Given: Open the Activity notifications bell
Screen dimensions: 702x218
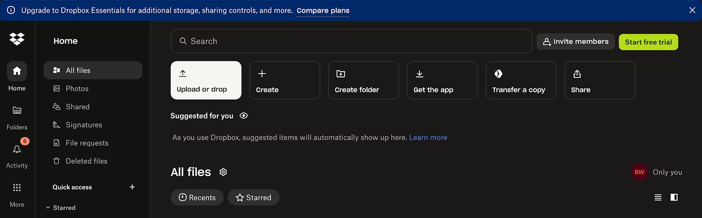Looking at the screenshot, I should (x=17, y=150).
